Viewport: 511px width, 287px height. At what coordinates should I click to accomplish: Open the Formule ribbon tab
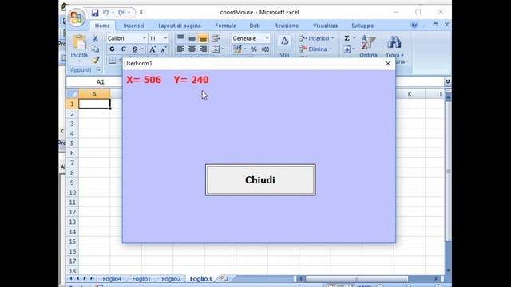click(225, 26)
